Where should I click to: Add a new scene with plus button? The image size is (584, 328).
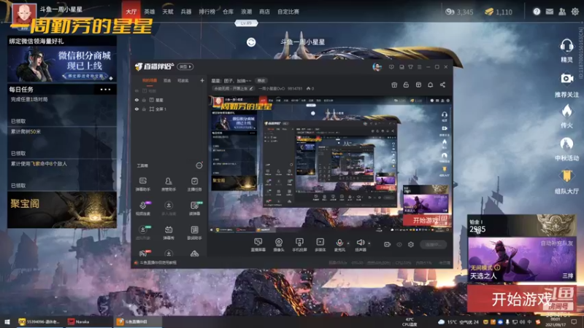click(x=202, y=80)
